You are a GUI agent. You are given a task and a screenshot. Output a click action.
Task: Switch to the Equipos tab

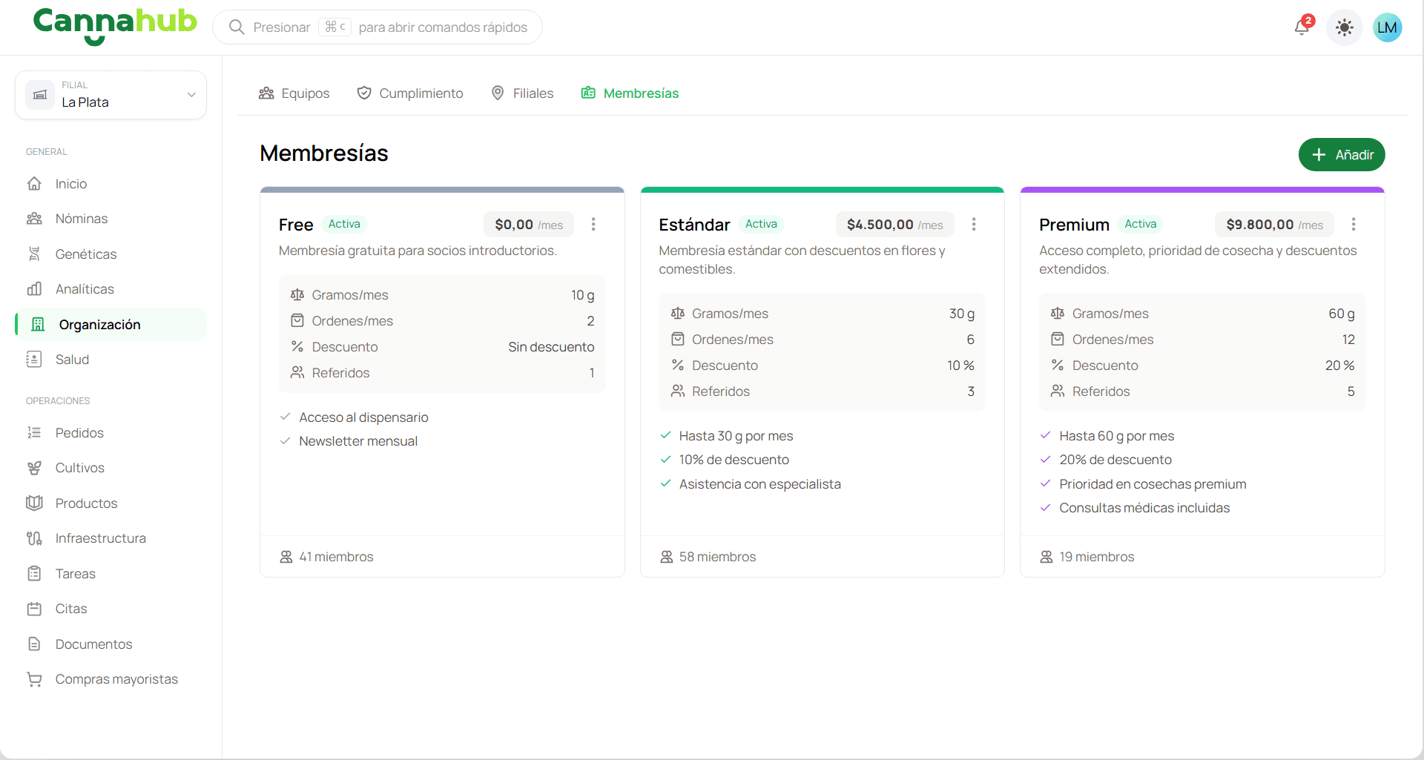pyautogui.click(x=294, y=93)
